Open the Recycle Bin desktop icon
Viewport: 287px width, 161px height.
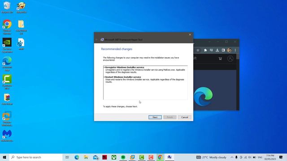pos(7,8)
